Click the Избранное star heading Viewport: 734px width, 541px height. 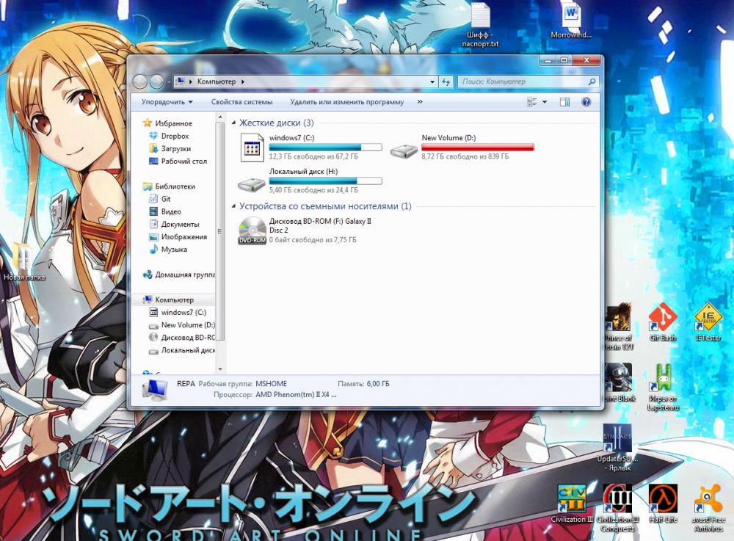[x=173, y=123]
